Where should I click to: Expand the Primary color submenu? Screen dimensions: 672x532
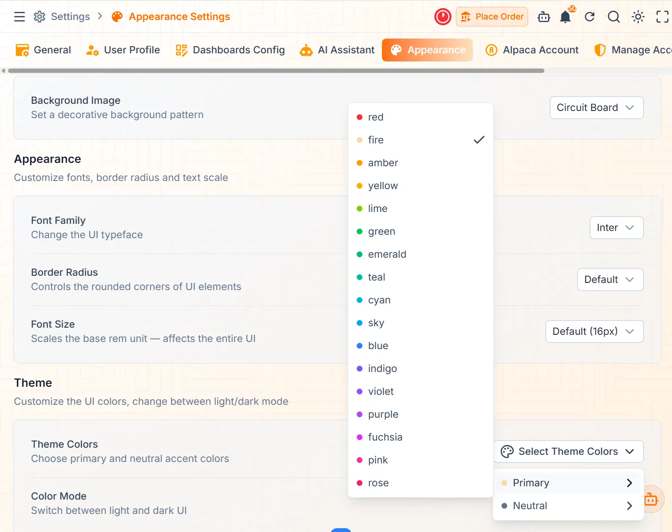point(569,483)
